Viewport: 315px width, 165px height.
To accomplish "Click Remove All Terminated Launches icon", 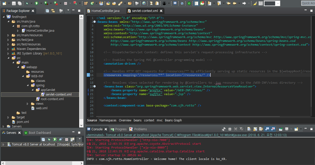I will click(241, 129).
